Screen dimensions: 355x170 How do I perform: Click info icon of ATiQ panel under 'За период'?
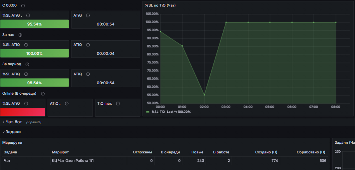[x=88, y=74]
